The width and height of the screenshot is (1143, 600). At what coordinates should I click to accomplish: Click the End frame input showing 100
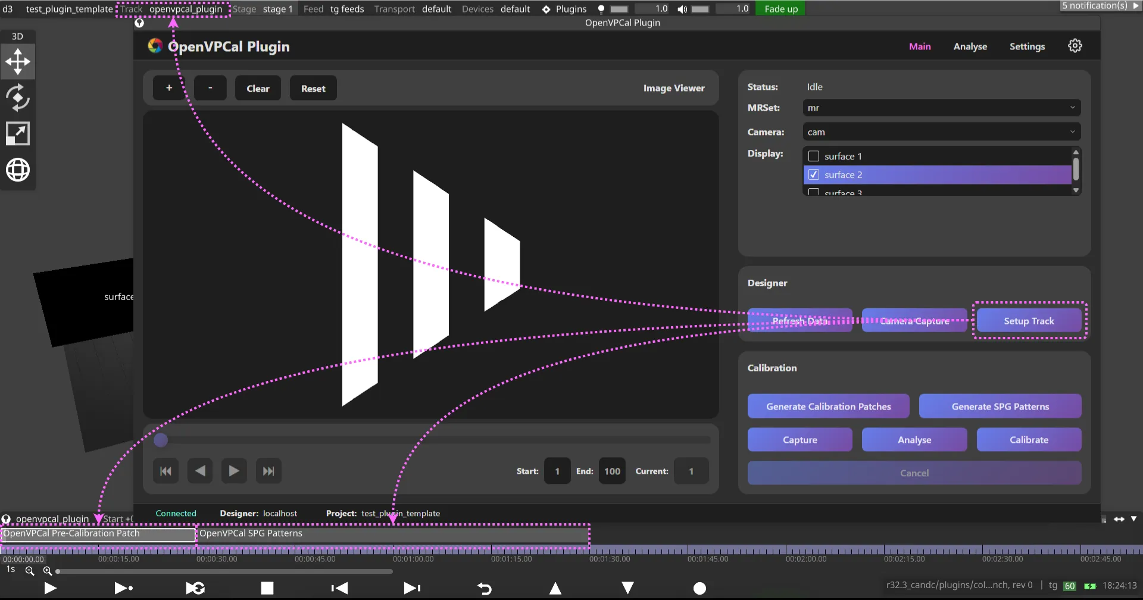pyautogui.click(x=612, y=471)
